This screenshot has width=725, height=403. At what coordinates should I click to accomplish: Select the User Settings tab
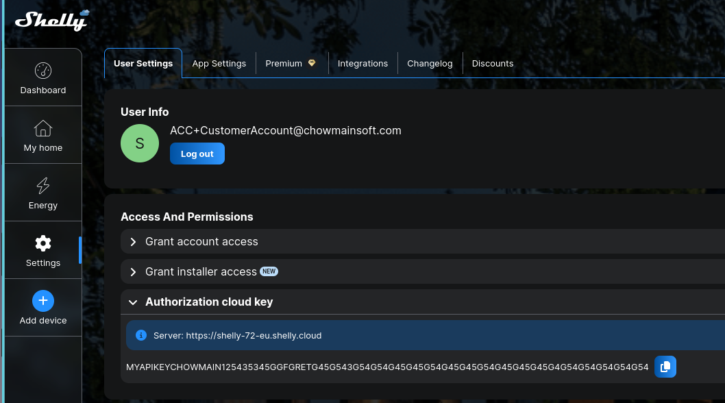point(143,64)
